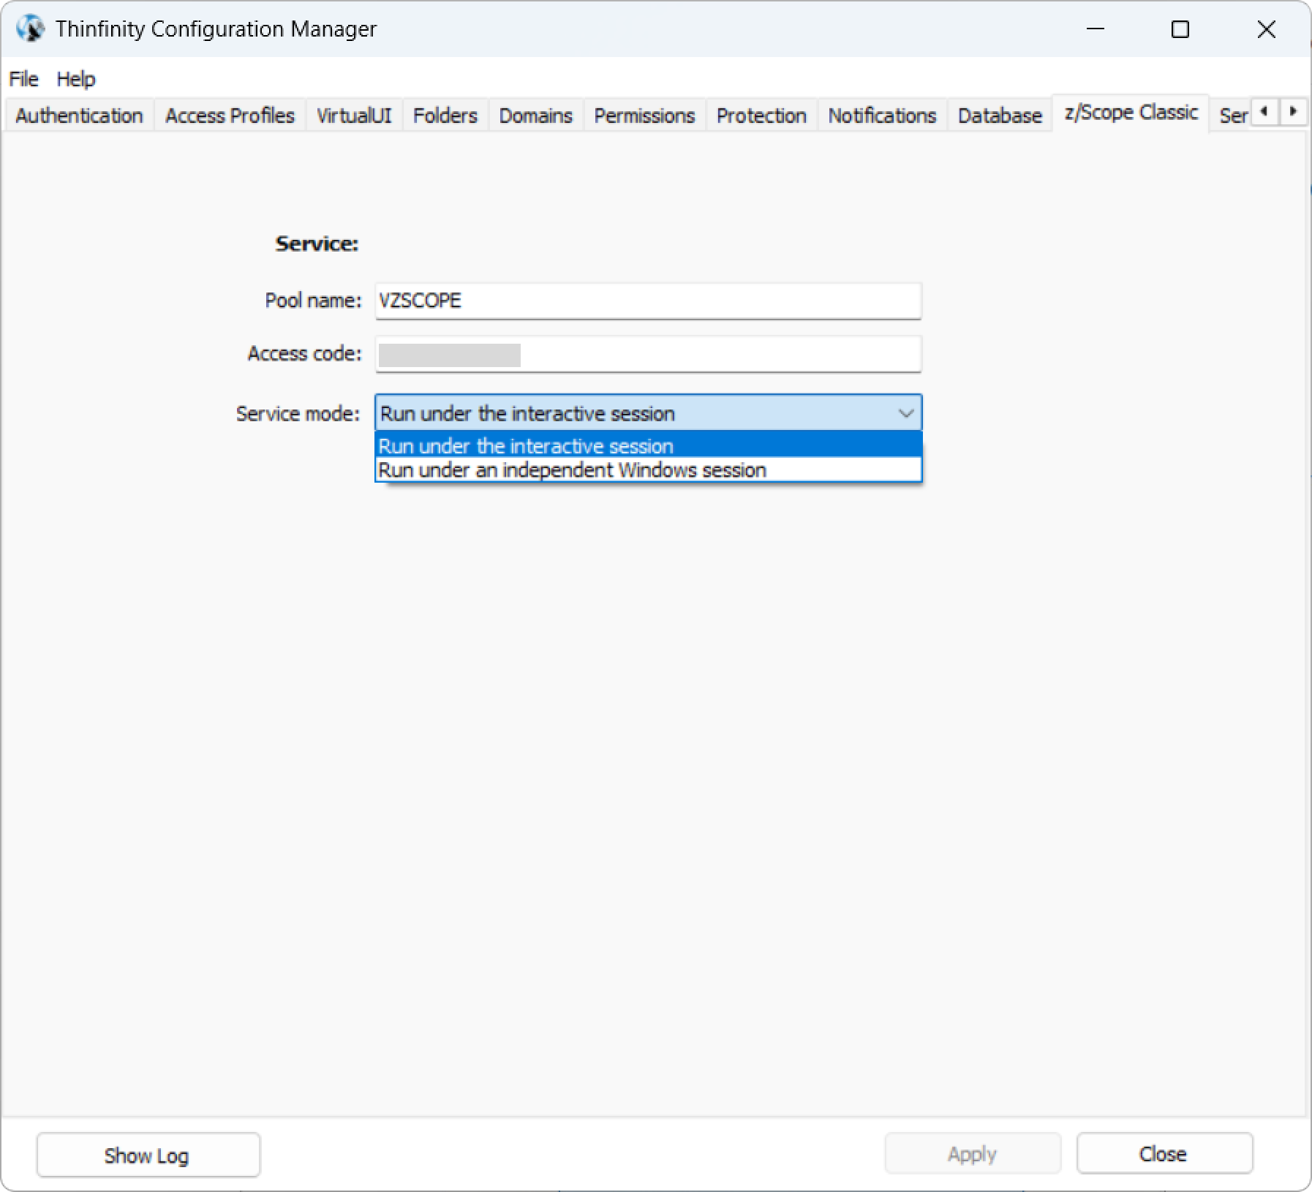Click the Pool name field containing VZSCOPE

(x=648, y=301)
